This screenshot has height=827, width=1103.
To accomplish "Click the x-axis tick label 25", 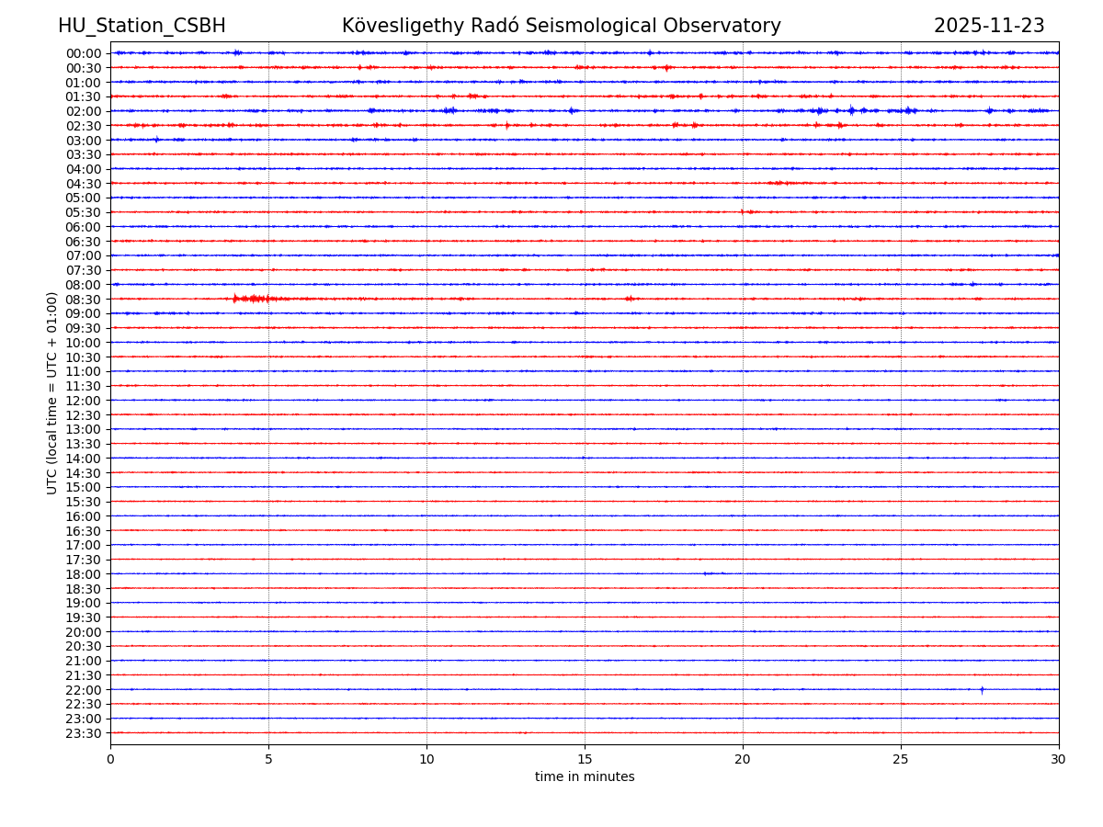I will point(901,760).
